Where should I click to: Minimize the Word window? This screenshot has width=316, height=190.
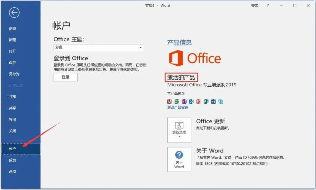[x=281, y=6]
